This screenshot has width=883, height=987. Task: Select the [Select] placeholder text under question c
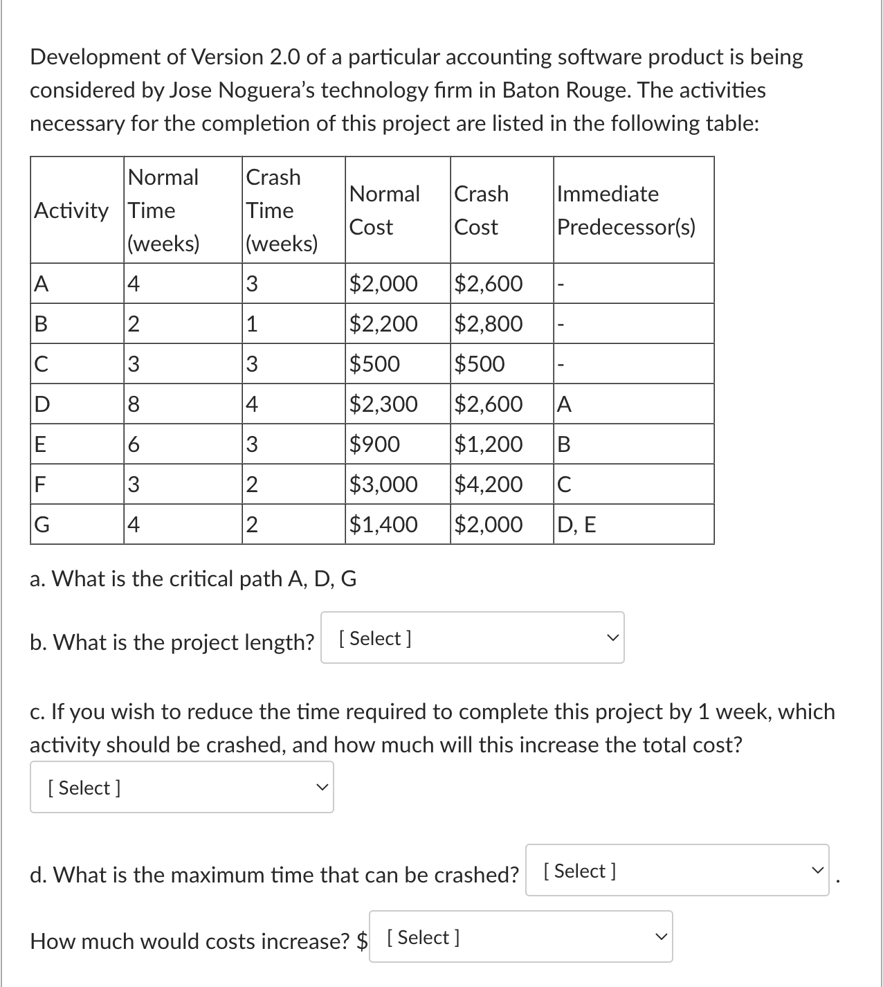tap(83, 787)
